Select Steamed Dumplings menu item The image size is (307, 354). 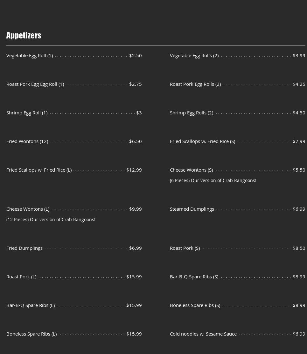point(192,209)
